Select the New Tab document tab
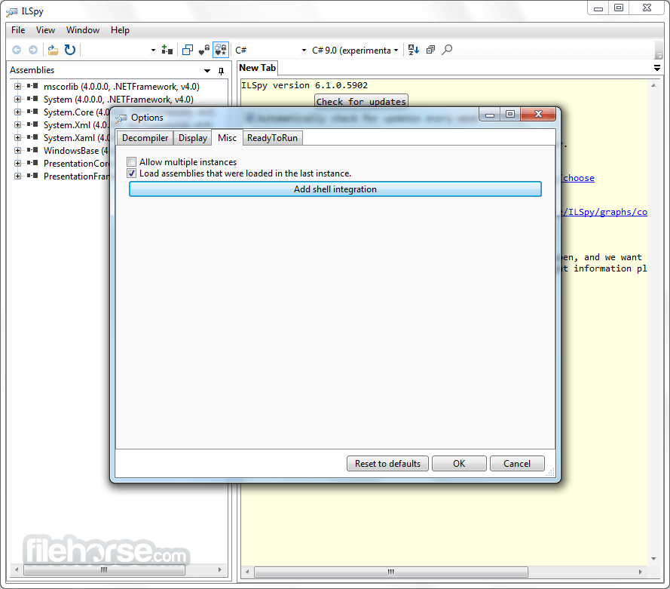The image size is (670, 589). click(257, 68)
